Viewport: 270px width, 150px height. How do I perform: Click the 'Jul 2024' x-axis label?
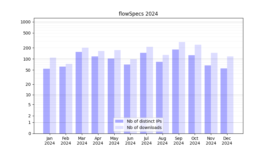click(x=146, y=141)
